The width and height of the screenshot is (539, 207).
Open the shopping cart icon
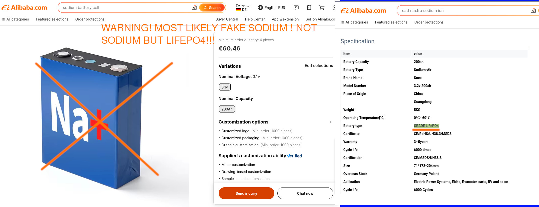coord(322,7)
